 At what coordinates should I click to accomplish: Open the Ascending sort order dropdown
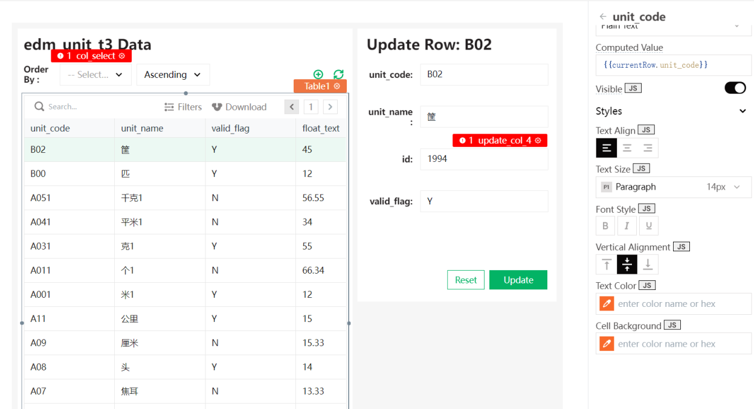(173, 75)
